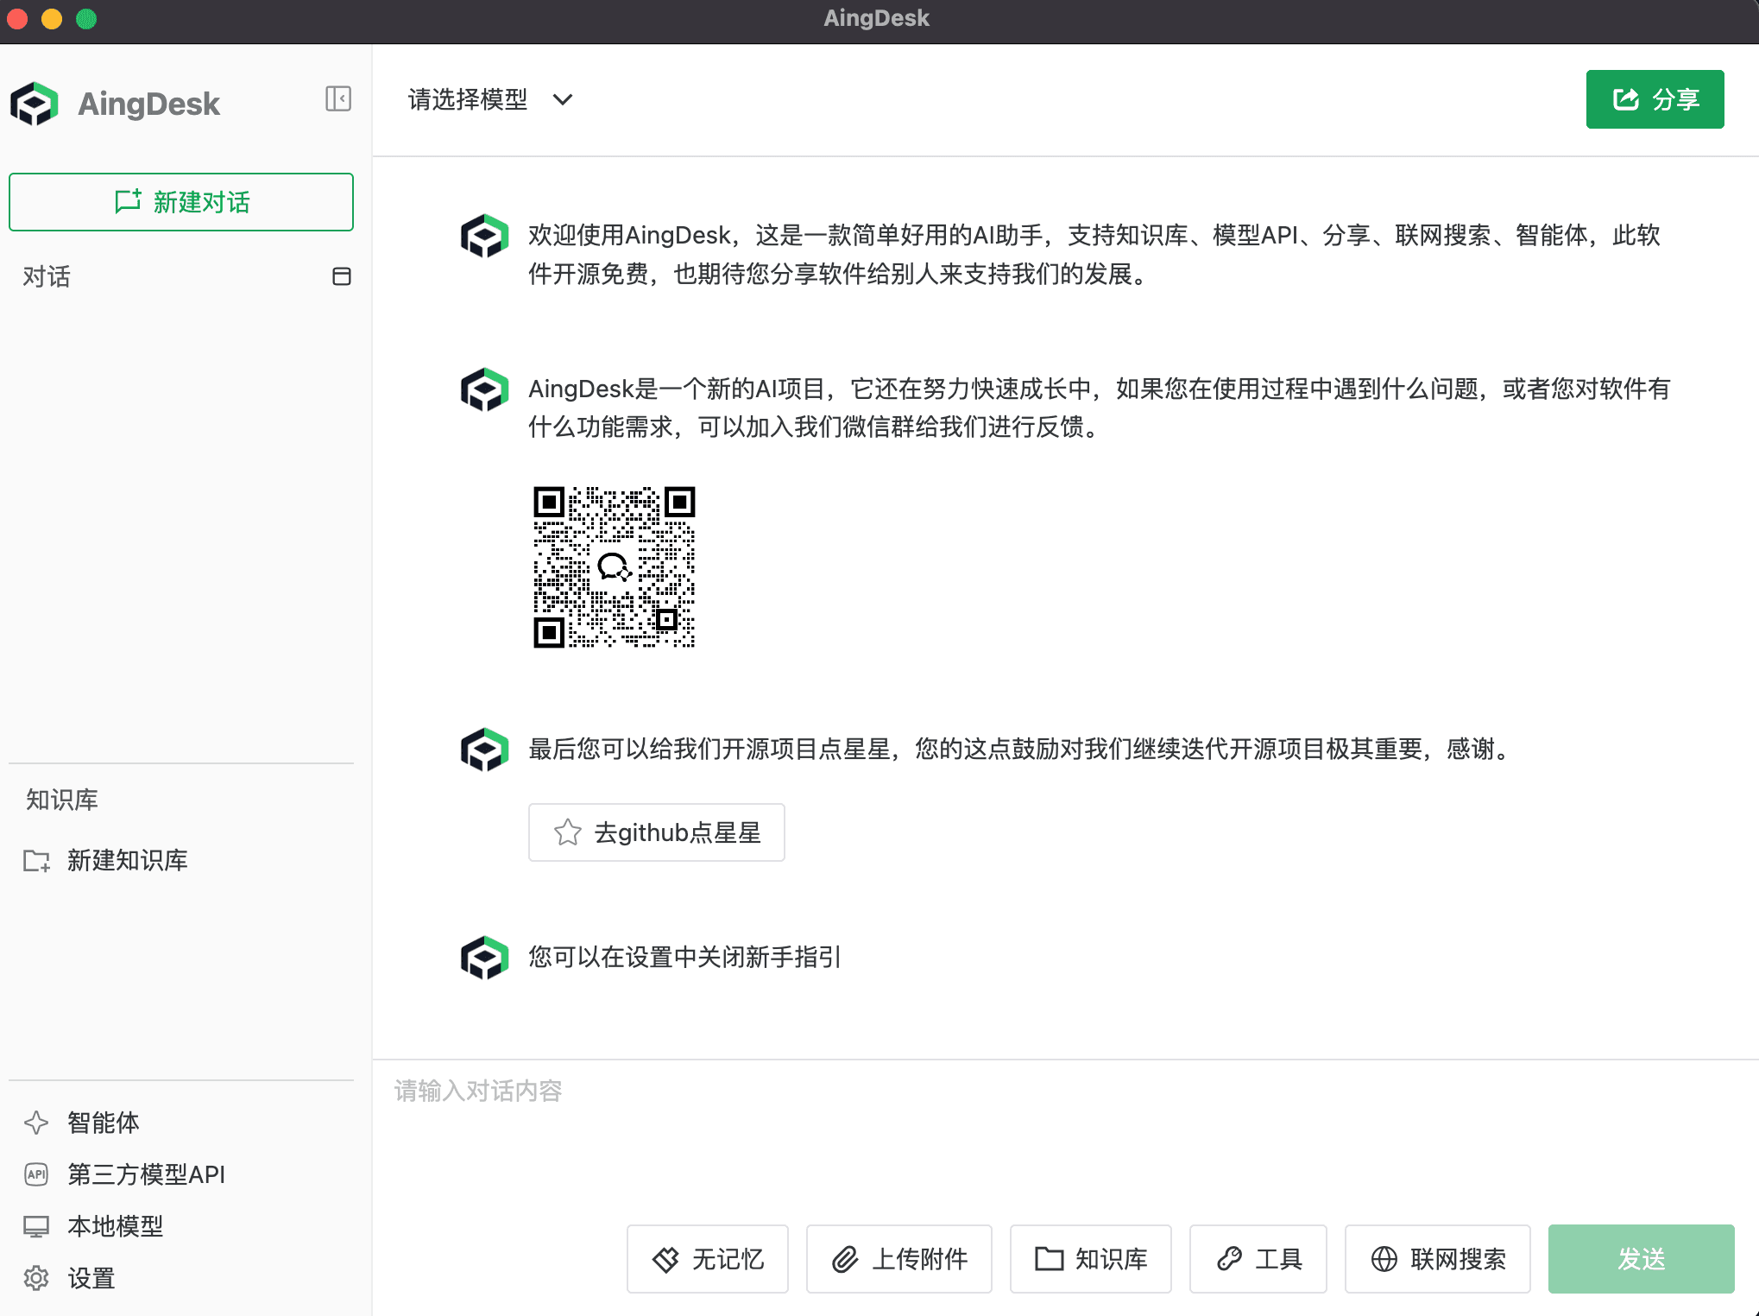Image resolution: width=1759 pixels, height=1316 pixels.
Task: Click 上传附件 to attach a file
Action: 899,1259
